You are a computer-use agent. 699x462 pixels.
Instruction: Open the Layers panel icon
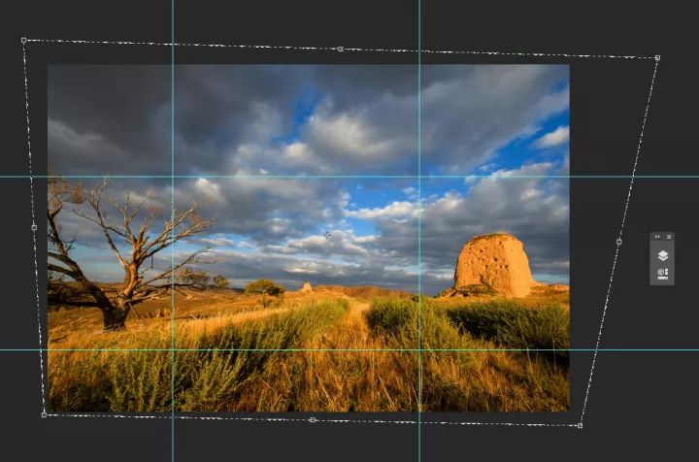(x=662, y=255)
